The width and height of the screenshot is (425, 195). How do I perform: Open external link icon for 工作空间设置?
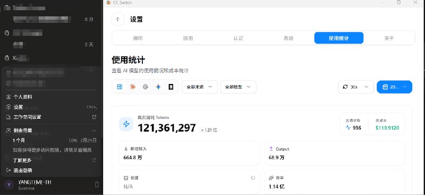click(x=95, y=117)
